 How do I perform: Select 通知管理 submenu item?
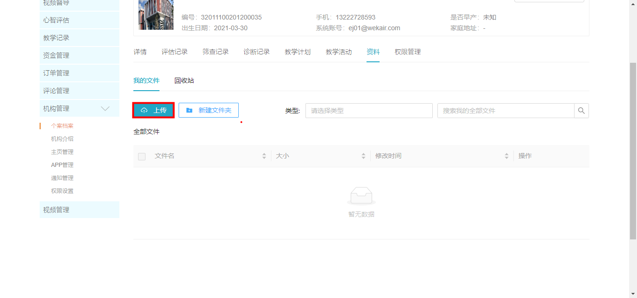coord(62,178)
